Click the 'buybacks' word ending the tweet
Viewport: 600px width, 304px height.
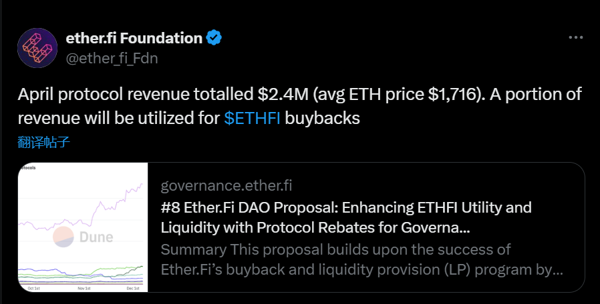click(322, 118)
